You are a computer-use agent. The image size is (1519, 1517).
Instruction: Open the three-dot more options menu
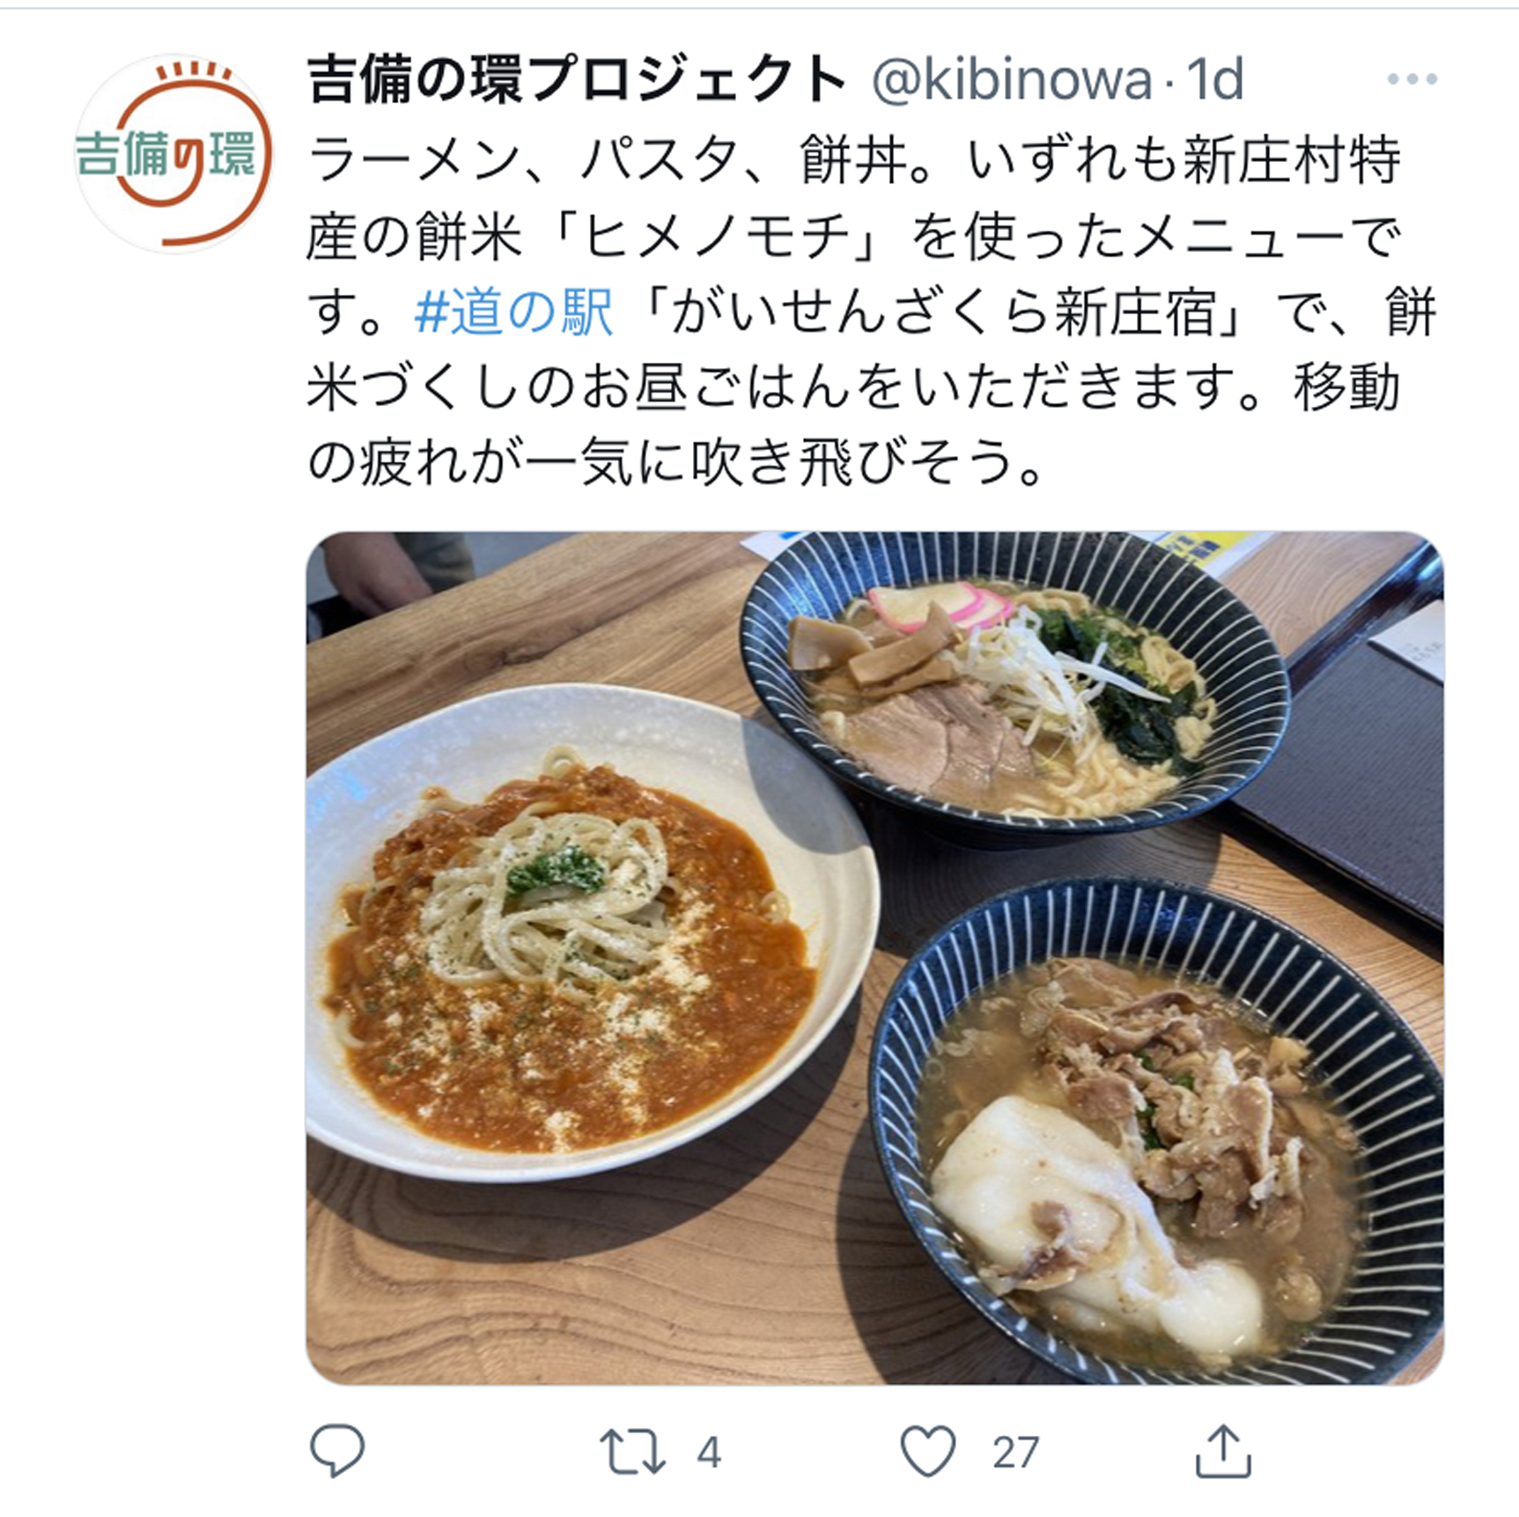[x=1412, y=79]
